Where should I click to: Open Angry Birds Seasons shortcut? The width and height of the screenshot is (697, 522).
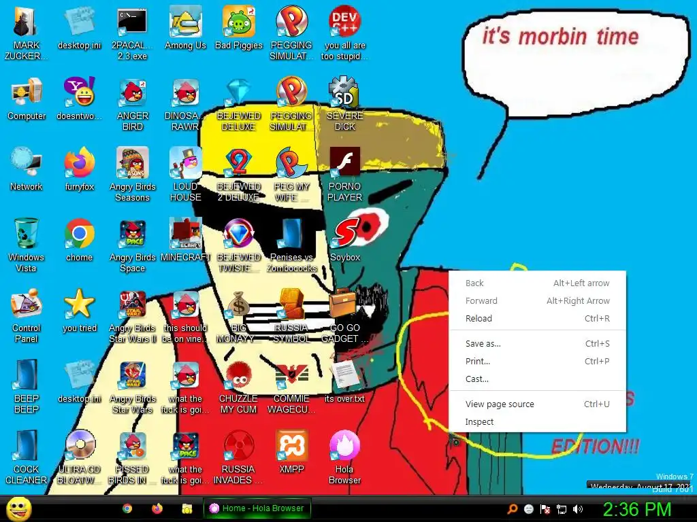(x=133, y=175)
